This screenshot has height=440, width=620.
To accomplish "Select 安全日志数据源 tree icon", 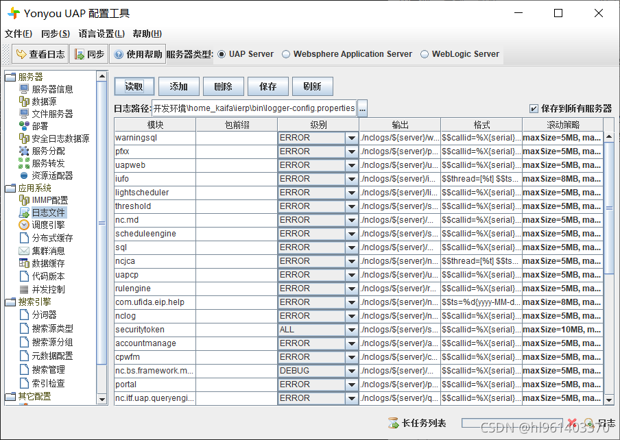I will point(24,138).
